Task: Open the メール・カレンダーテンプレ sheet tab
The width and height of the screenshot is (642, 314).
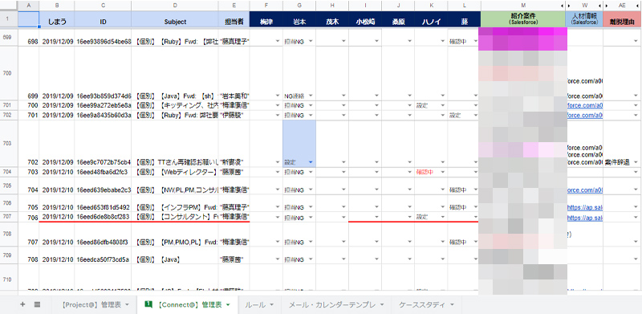Action: click(332, 304)
